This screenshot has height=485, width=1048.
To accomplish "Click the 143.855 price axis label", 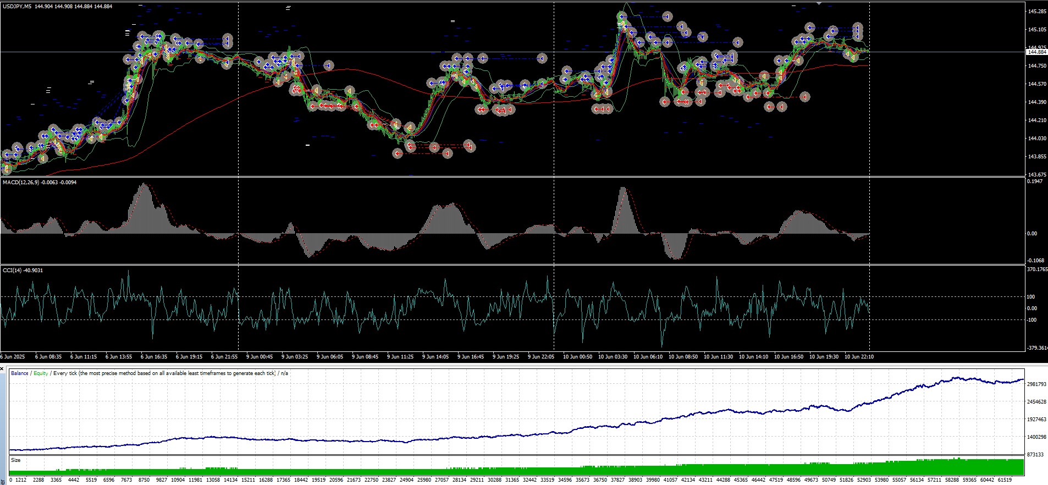I will [x=1036, y=157].
